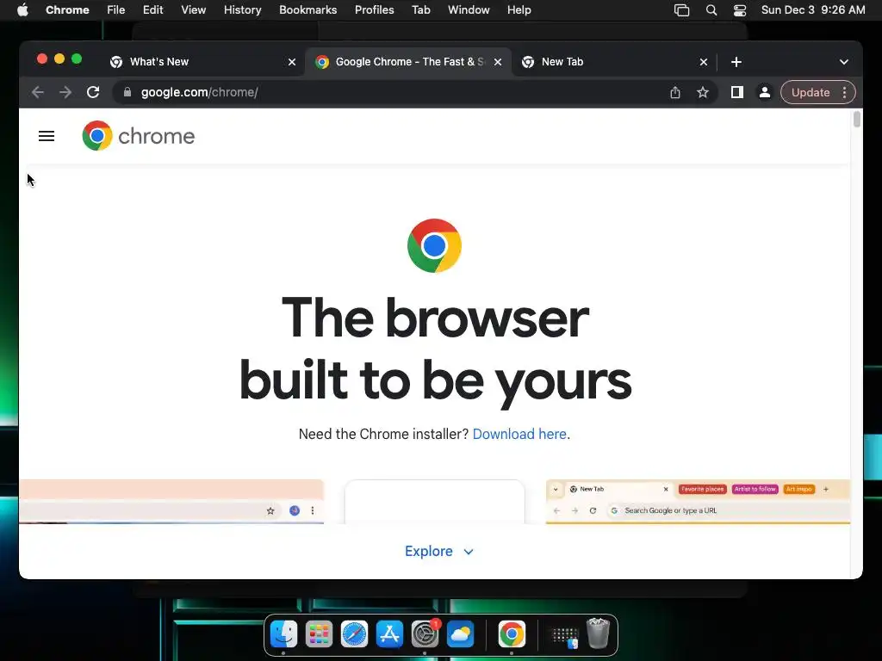882x661 pixels.
Task: Expand the tab search dropdown arrow
Action: coord(844,62)
